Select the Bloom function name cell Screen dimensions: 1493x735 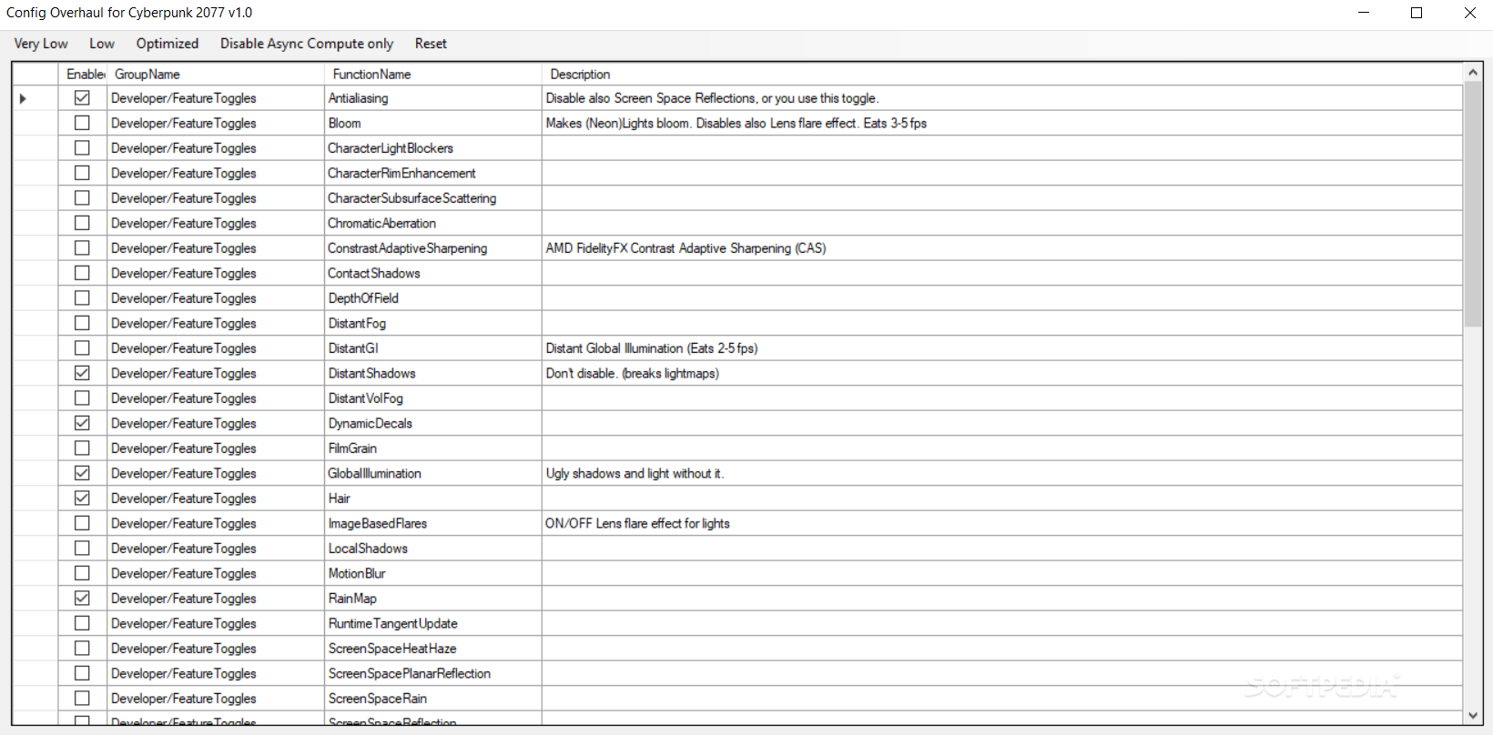(x=432, y=123)
